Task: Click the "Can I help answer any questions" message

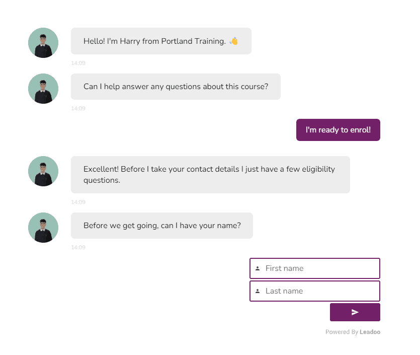Action: (176, 87)
